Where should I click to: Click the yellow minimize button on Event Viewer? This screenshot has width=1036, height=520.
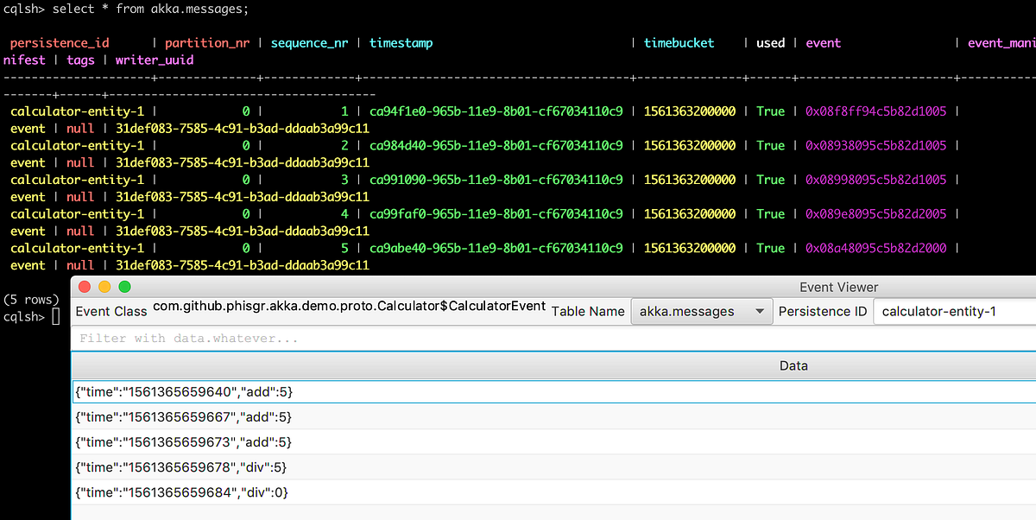pyautogui.click(x=104, y=286)
